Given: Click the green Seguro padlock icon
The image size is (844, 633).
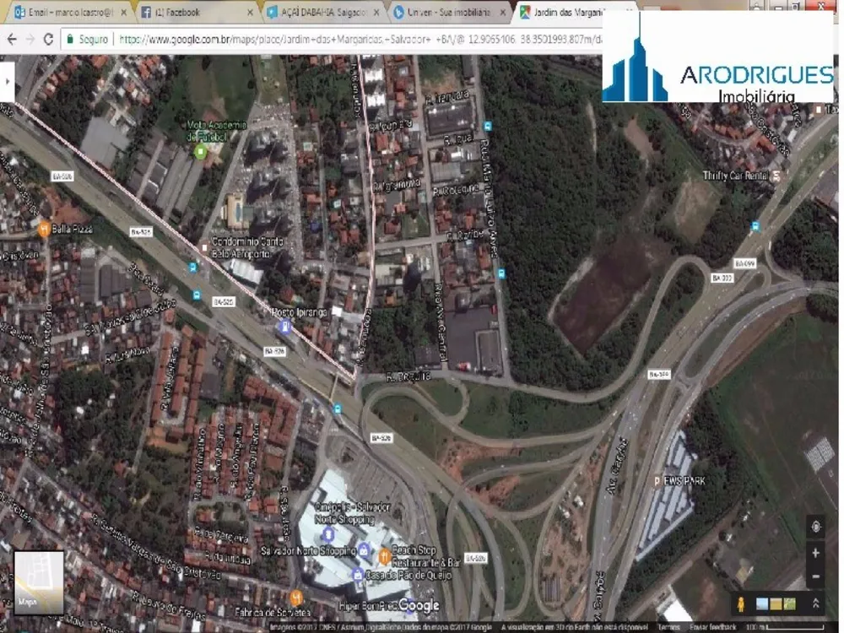Looking at the screenshot, I should click(x=70, y=40).
